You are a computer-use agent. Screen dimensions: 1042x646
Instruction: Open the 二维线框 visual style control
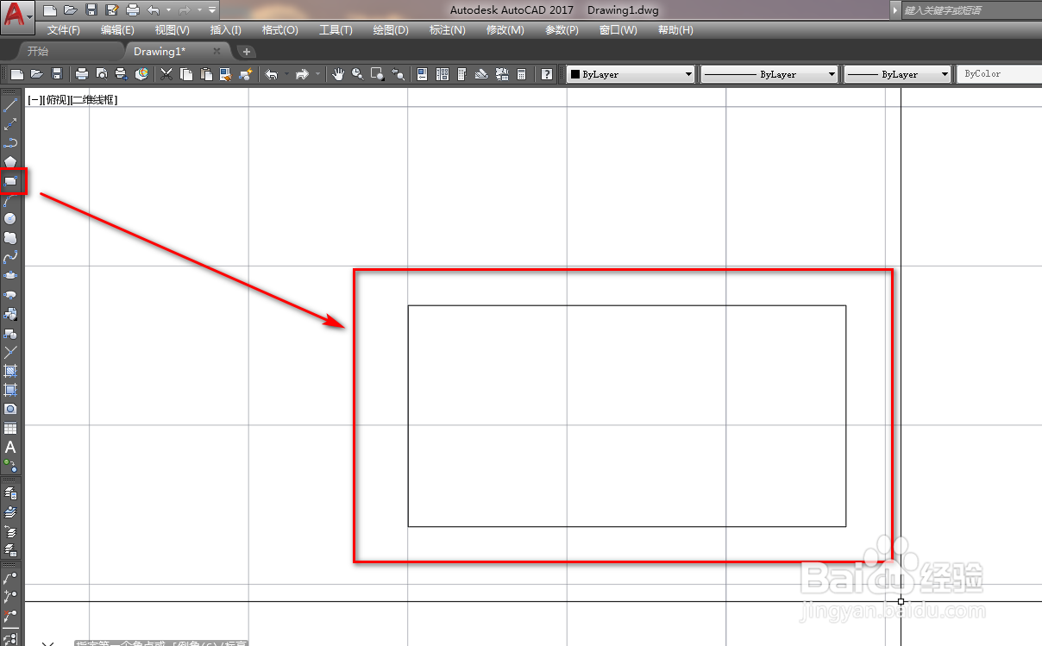pyautogui.click(x=93, y=100)
